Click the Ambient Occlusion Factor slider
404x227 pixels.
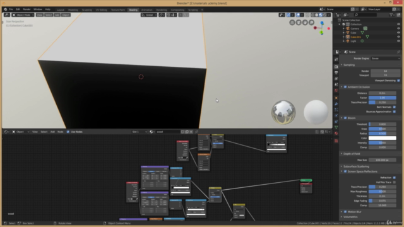click(x=383, y=98)
